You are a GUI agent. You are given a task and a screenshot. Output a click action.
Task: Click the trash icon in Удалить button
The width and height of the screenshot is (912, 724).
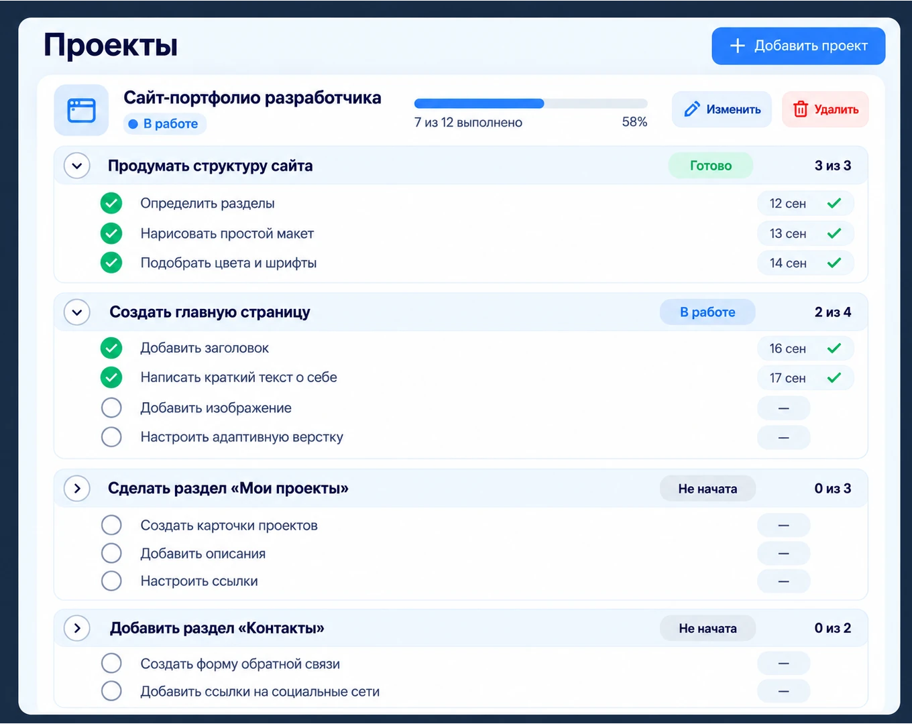801,109
